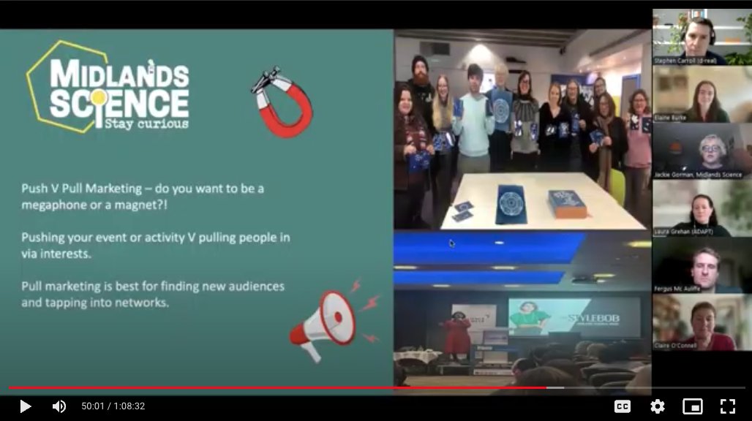752x421 pixels.
Task: Mute the video volume
Action: [59, 406]
